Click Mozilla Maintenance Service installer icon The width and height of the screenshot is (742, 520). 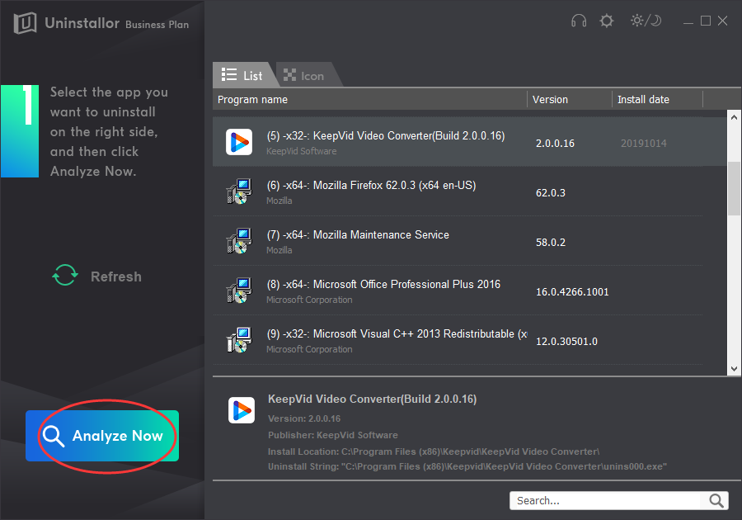click(239, 241)
